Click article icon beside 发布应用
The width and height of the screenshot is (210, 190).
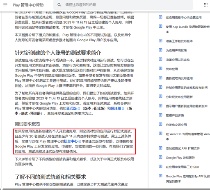coord(160,68)
